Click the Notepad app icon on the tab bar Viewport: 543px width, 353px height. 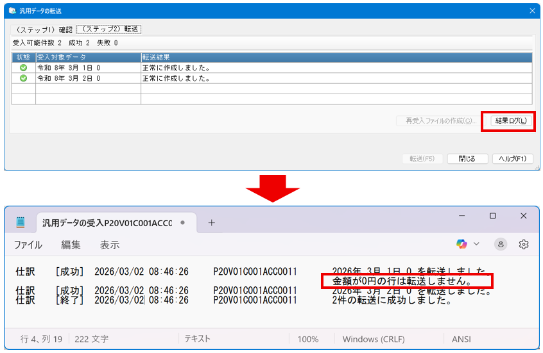click(x=21, y=222)
